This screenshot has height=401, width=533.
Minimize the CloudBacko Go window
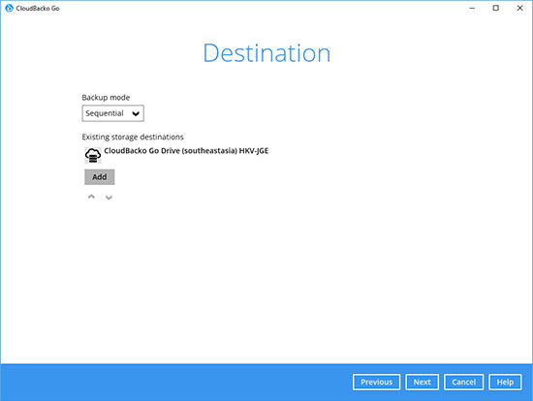pos(472,8)
